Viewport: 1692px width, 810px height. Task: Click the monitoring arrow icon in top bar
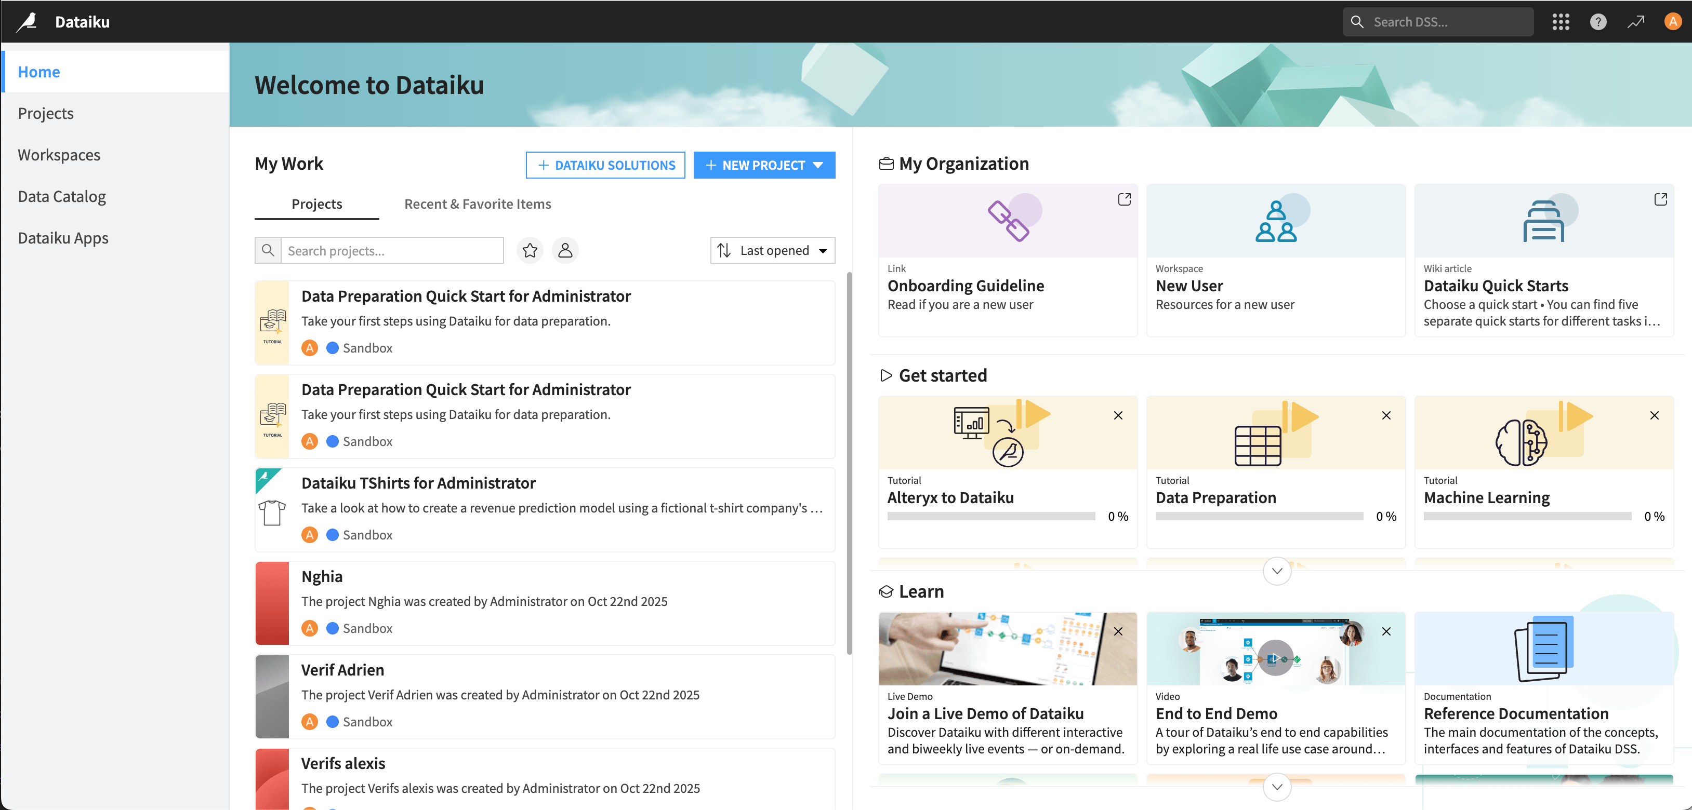click(x=1635, y=21)
